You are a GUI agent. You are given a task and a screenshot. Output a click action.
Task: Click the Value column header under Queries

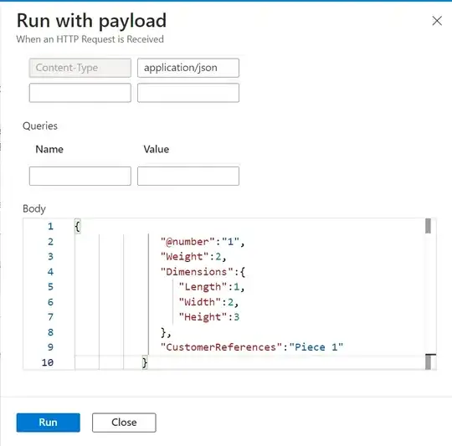click(x=157, y=149)
